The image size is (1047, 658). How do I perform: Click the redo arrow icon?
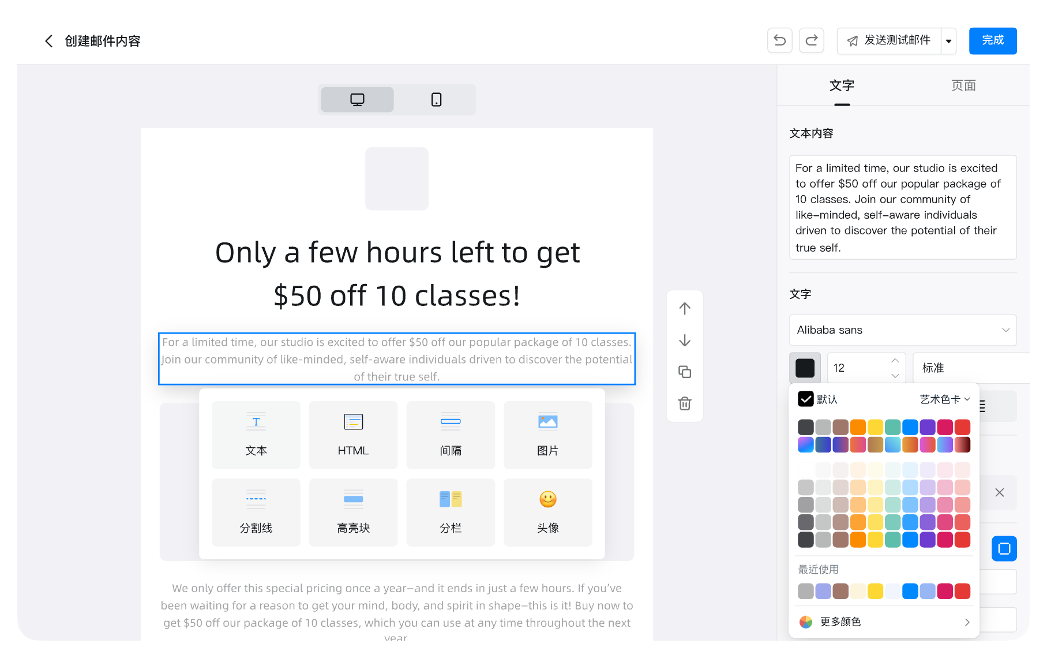click(811, 40)
